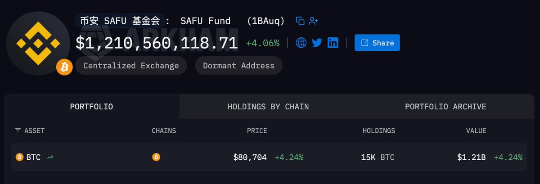Open the PORTFOLIO ARCHIVE tab
Screen dimensions: 540x184
click(x=445, y=107)
